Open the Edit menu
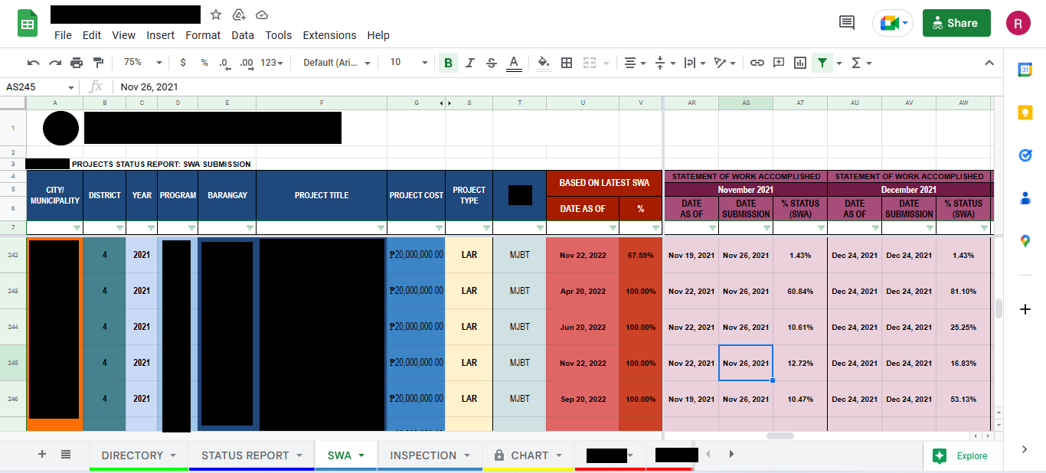This screenshot has width=1046, height=473. [92, 35]
